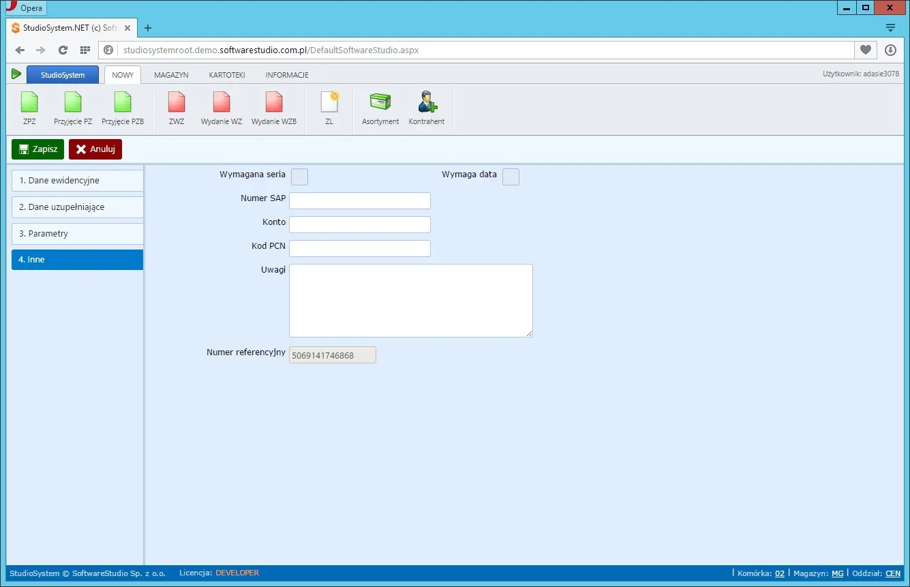The width and height of the screenshot is (910, 587).
Task: Open the Asortyment box icon
Action: [x=380, y=102]
